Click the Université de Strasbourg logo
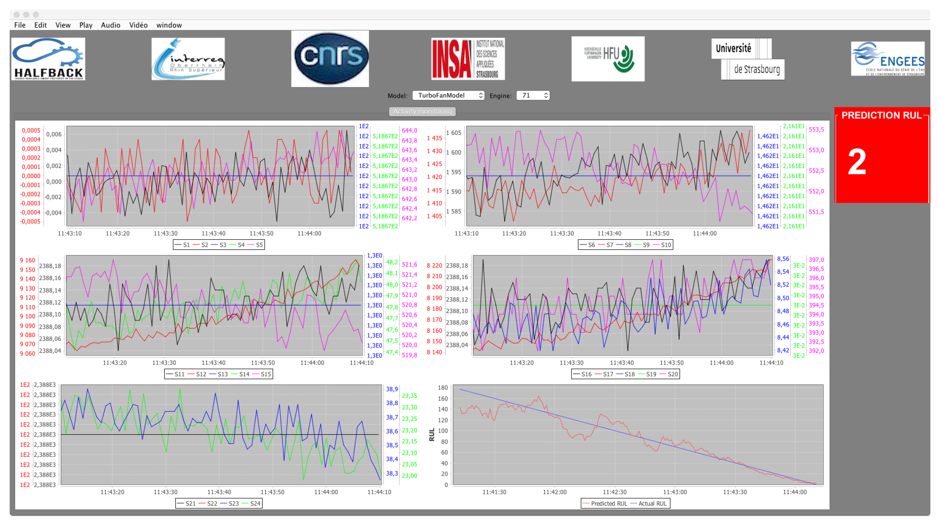The height and width of the screenshot is (523, 938). tap(747, 59)
